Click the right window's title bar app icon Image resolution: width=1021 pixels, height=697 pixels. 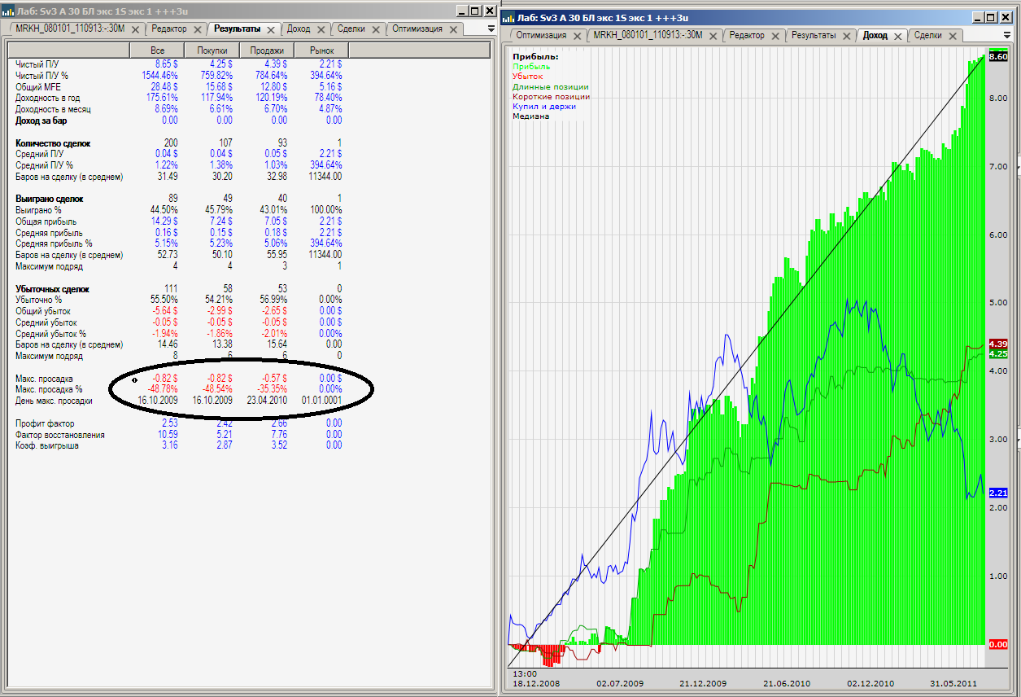click(509, 17)
